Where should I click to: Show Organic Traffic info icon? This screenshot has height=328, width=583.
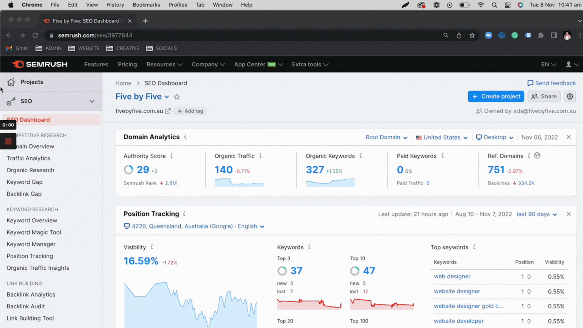click(261, 156)
